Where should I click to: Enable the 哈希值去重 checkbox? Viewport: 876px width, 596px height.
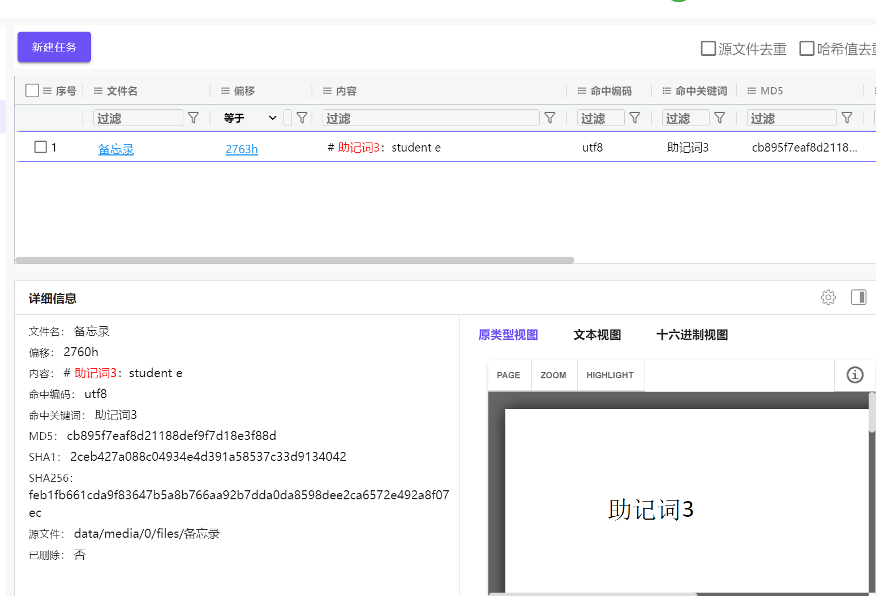[806, 49]
